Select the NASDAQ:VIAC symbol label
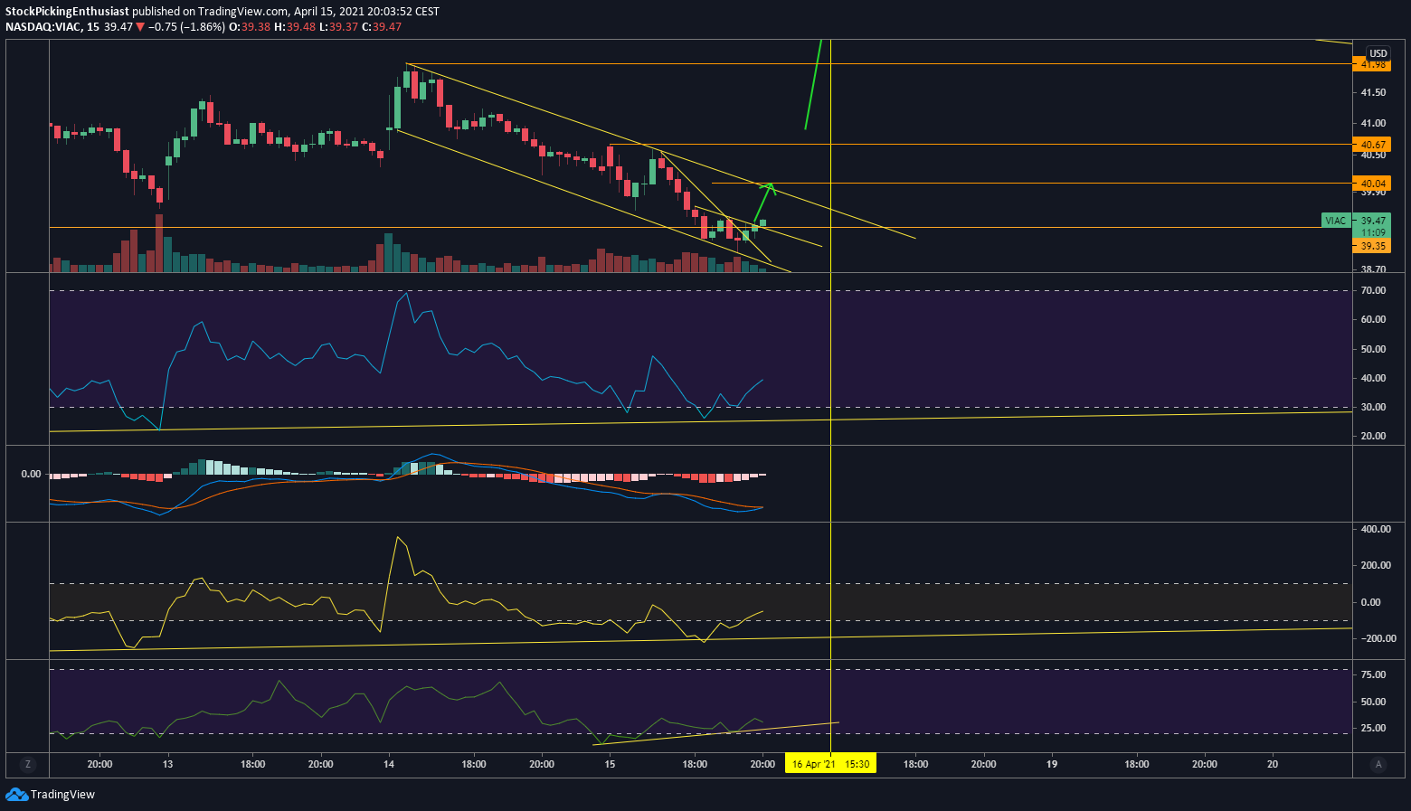 tap(42, 27)
